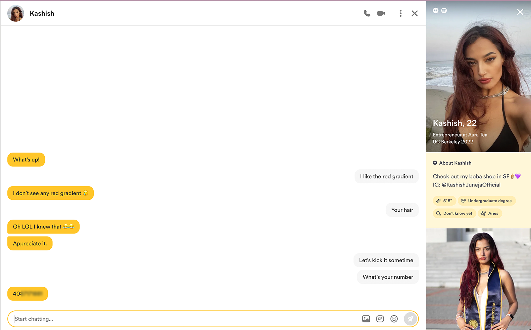Open the graduation photo of Kashish
531x330 pixels.
click(x=478, y=279)
